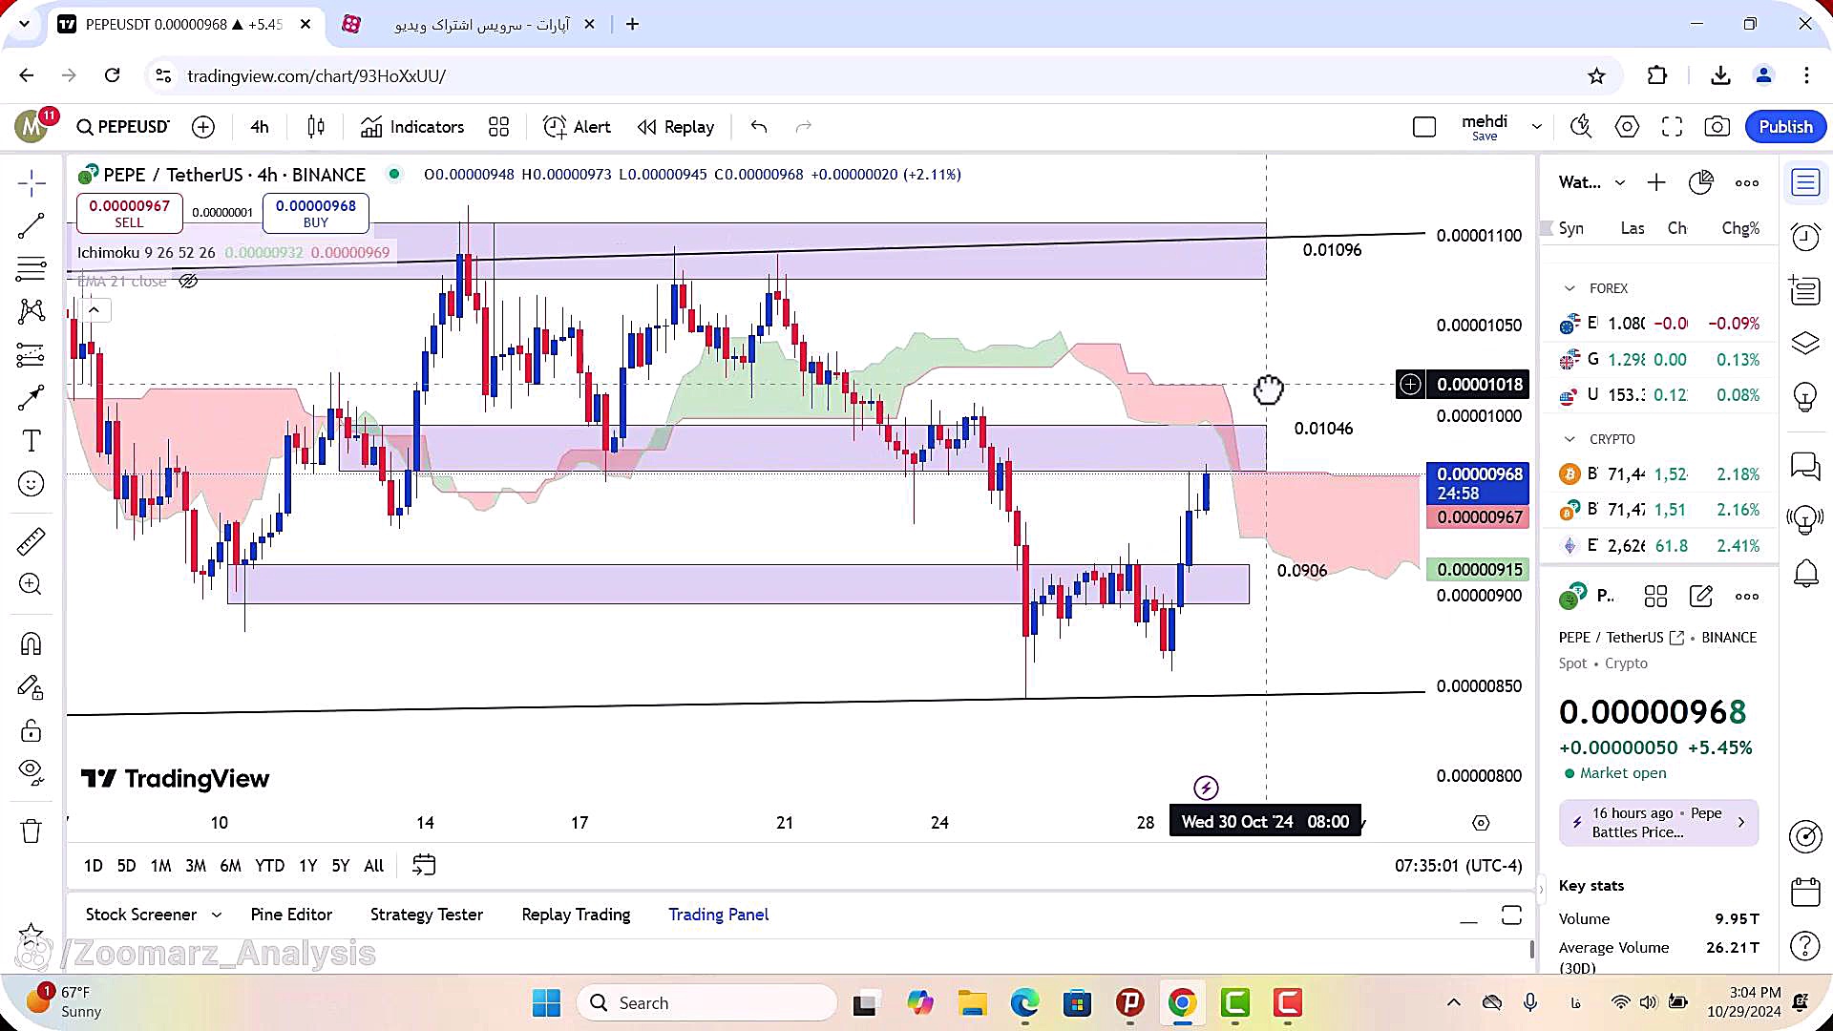Open advanced view pie icon in watchlist
The image size is (1833, 1031).
click(x=1701, y=182)
